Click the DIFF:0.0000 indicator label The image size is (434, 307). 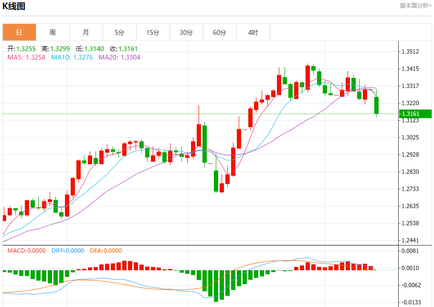point(68,251)
